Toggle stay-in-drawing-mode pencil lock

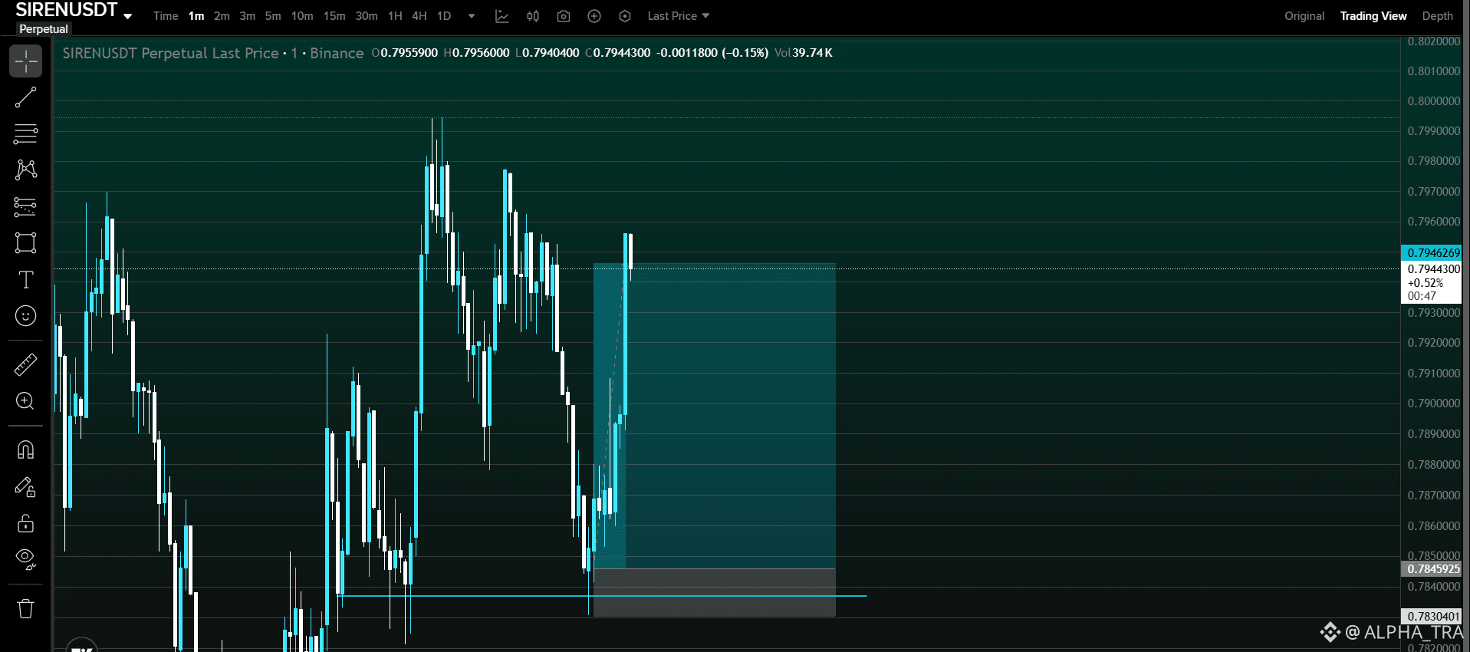click(x=25, y=487)
